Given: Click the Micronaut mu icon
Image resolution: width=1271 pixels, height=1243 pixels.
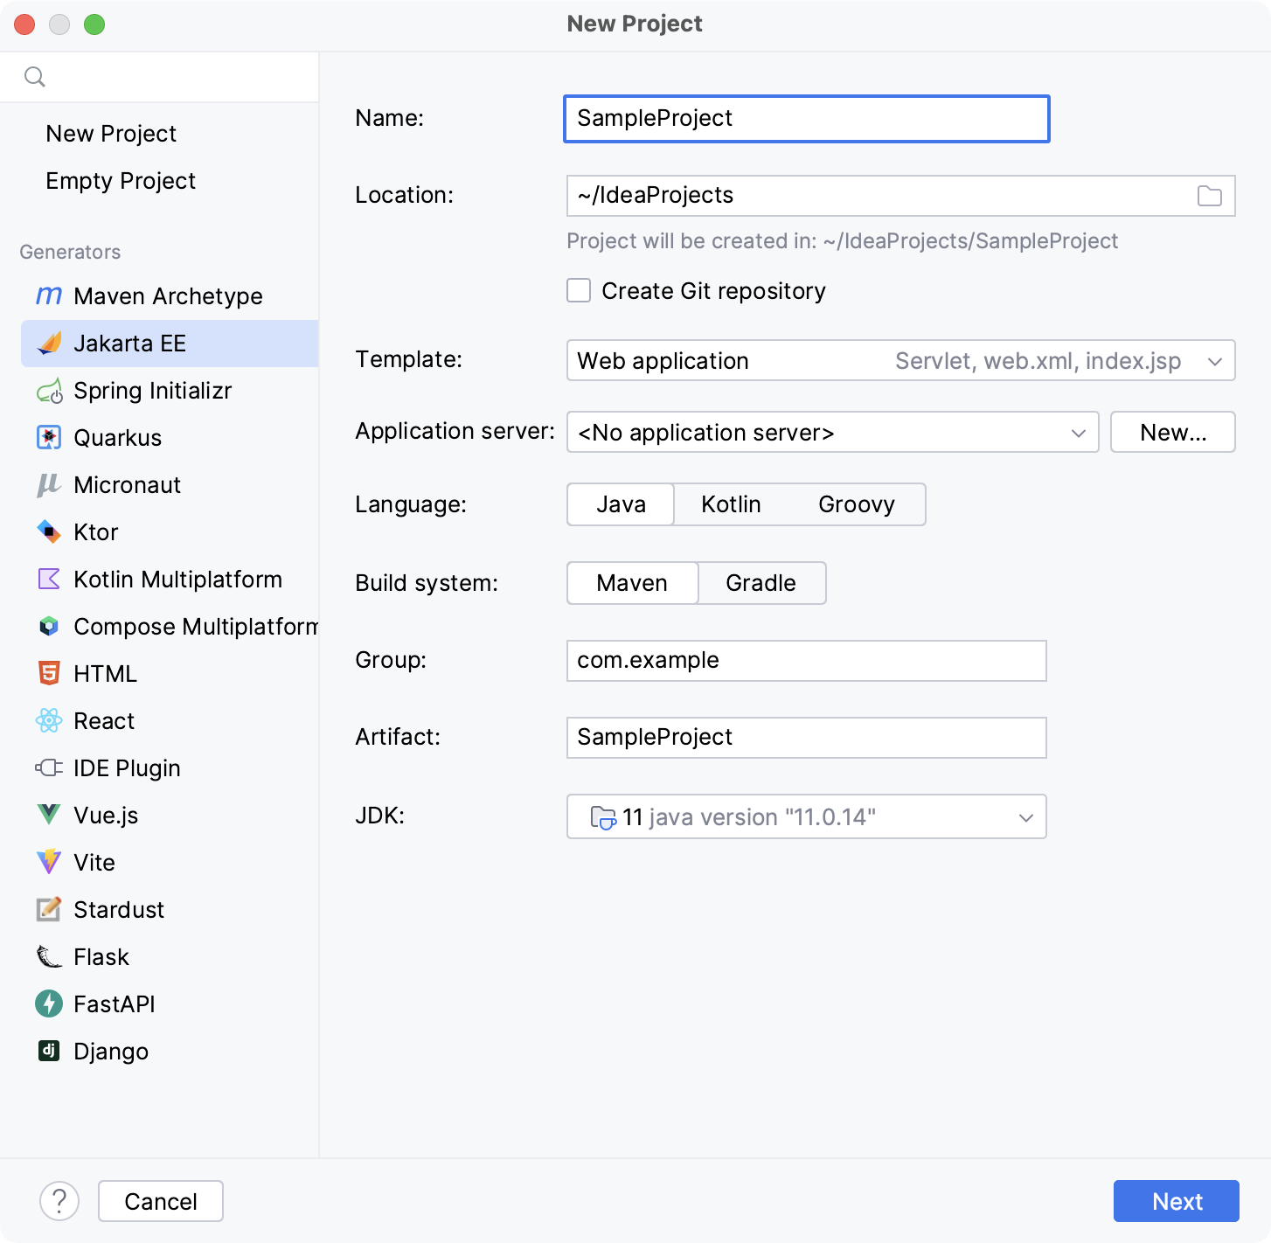Looking at the screenshot, I should (49, 484).
